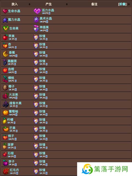Click the 篱落手游网 watermark logo

pyautogui.click(x=105, y=169)
